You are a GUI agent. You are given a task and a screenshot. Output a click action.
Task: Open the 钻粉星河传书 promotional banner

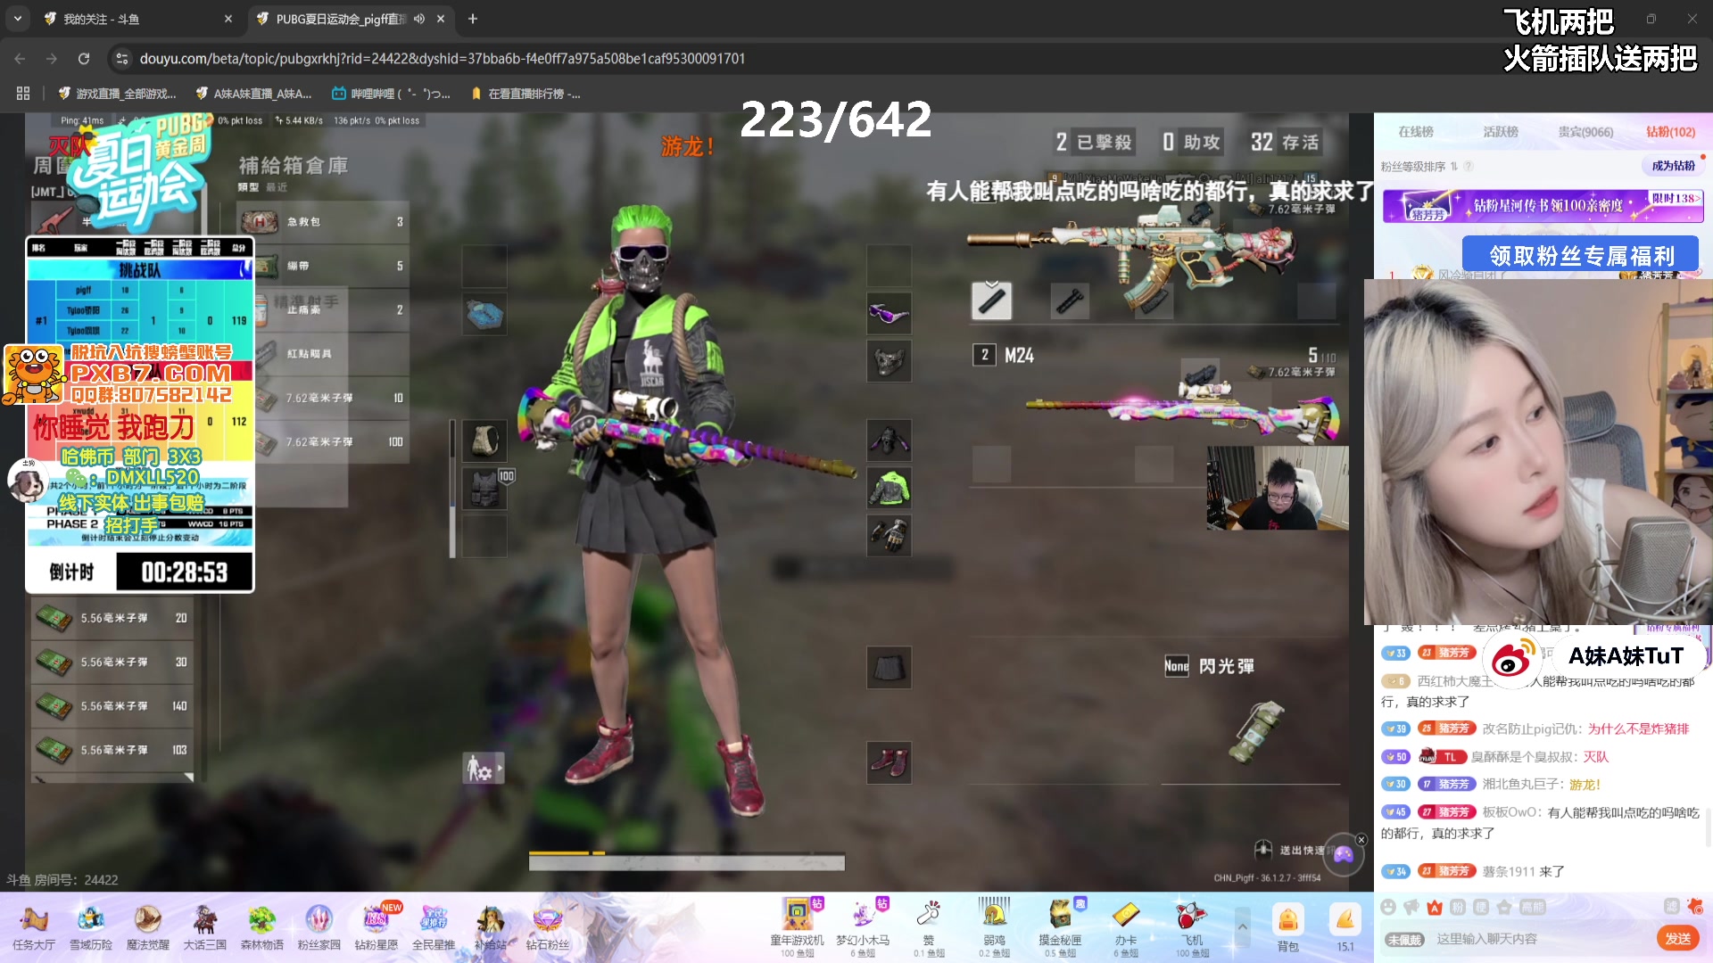(1543, 206)
